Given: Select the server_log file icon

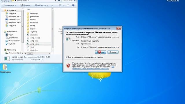Looking at the screenshot, I should 28,50.
